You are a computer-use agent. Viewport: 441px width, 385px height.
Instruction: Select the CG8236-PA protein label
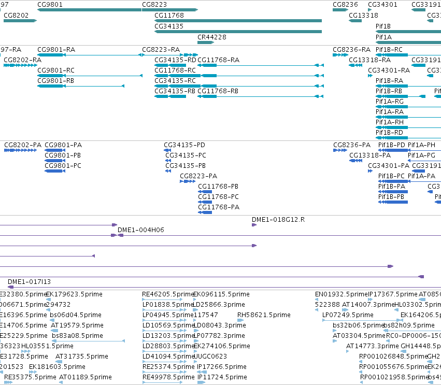coord(352,145)
